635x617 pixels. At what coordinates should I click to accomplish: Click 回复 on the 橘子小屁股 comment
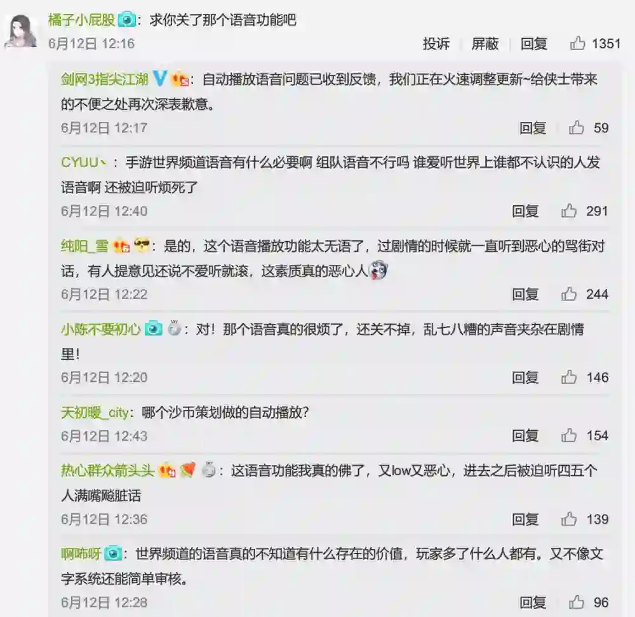[534, 43]
